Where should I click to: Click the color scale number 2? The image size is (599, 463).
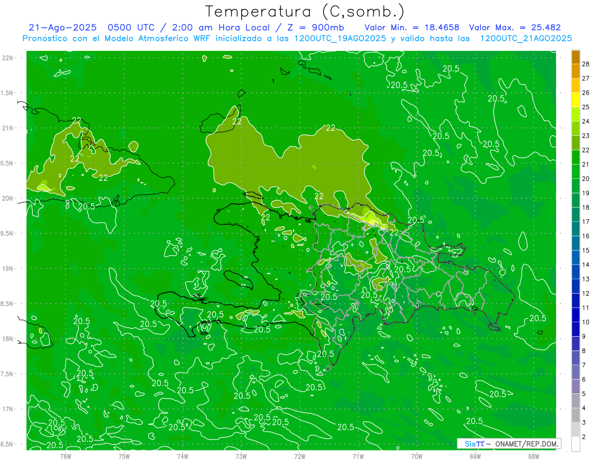coord(584,437)
